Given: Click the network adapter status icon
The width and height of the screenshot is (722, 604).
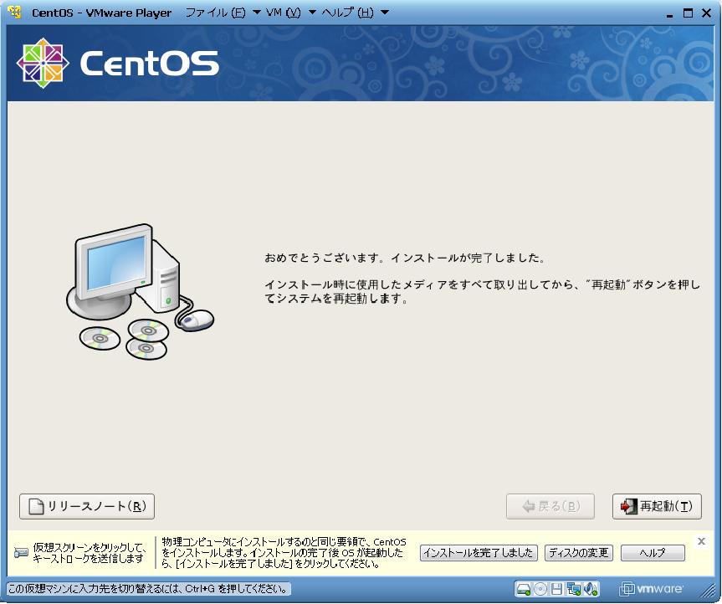Looking at the screenshot, I should pos(574,588).
